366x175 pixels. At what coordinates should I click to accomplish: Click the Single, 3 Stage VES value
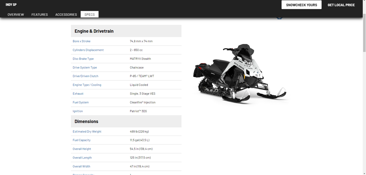point(143,94)
